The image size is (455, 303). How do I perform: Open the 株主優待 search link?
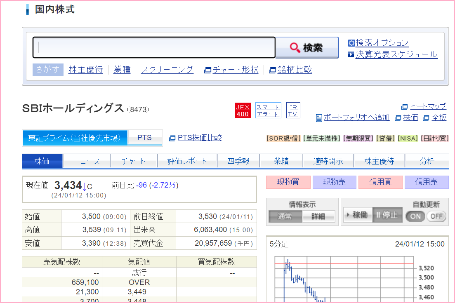(x=86, y=70)
